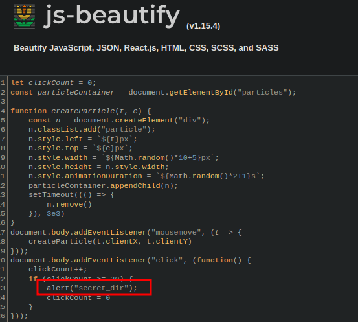
Task: Click the createParticle function name definition
Action: 83,111
